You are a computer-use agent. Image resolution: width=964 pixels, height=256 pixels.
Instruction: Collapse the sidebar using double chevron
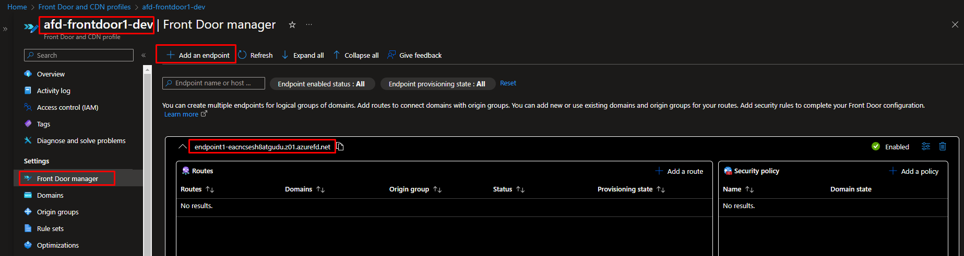coord(144,55)
